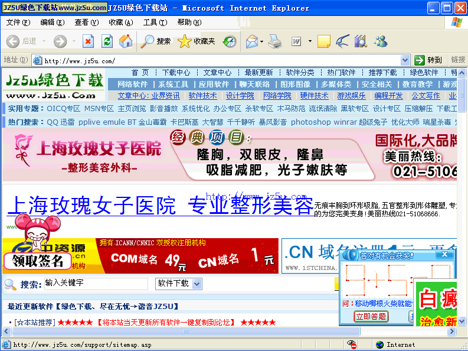The width and height of the screenshot is (468, 351).
Task: Click the Windows flag logo throbber
Action: point(457,22)
